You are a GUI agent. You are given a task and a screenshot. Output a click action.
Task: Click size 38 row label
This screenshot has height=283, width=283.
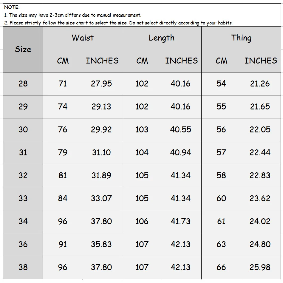click(23, 267)
